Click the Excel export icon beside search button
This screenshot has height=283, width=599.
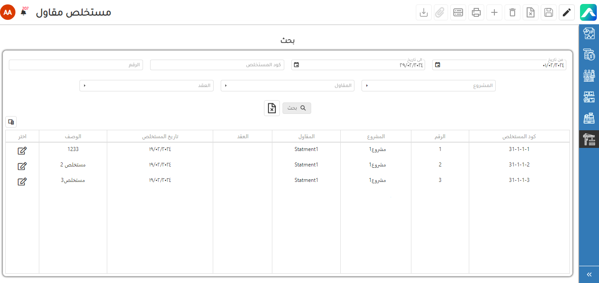(x=272, y=108)
